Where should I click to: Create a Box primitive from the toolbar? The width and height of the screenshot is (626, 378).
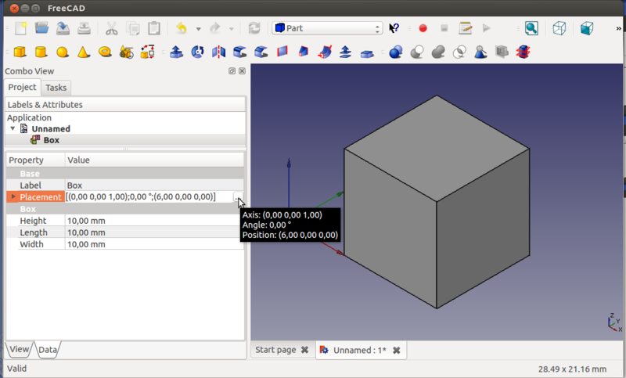point(20,52)
